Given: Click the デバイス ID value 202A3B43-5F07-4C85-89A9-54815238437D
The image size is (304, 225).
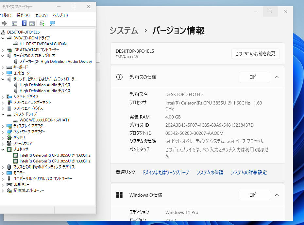Looking at the screenshot, I should [x=210, y=125].
